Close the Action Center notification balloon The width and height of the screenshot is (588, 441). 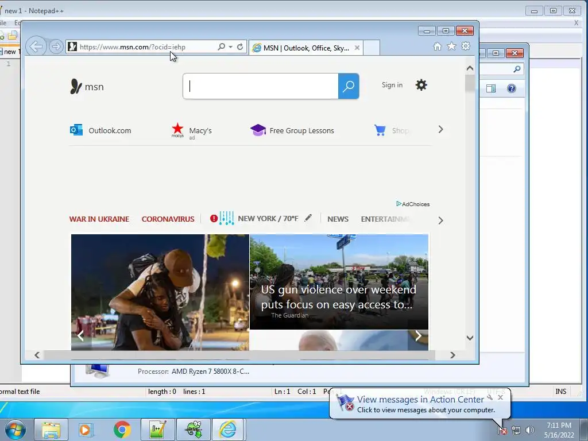[500, 397]
